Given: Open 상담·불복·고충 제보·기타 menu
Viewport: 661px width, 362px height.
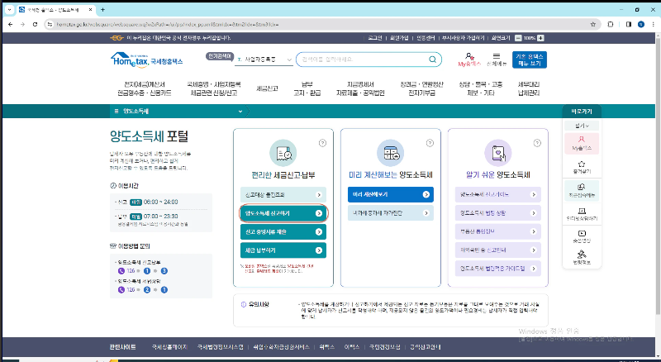Looking at the screenshot, I should 481,88.
